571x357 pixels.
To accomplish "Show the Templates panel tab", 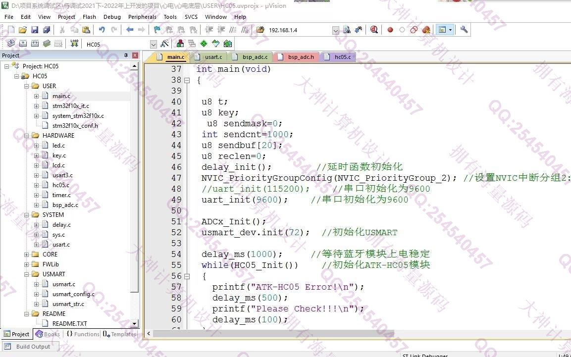I will [x=119, y=334].
